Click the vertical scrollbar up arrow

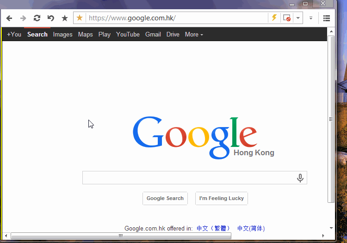pyautogui.click(x=331, y=31)
